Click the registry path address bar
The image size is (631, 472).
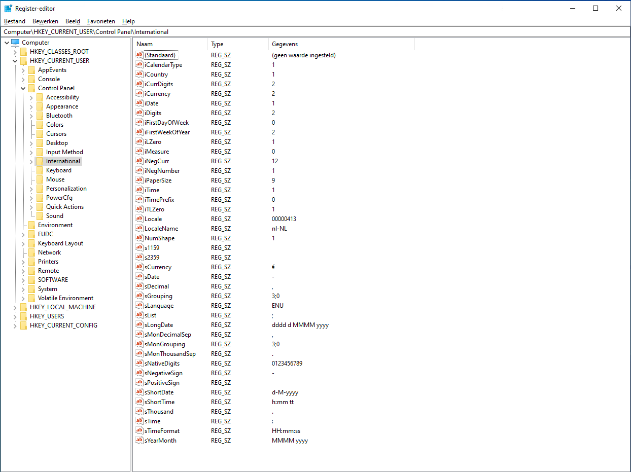pyautogui.click(x=315, y=31)
